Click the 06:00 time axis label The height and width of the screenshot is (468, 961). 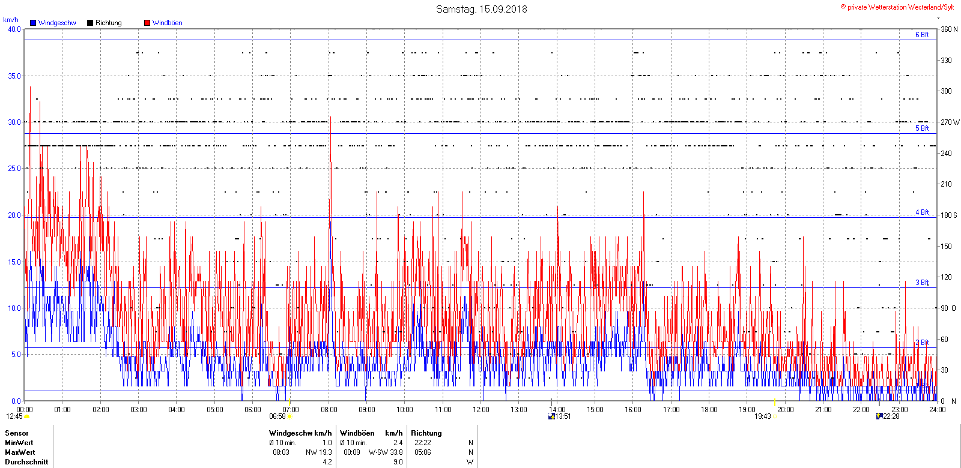pyautogui.click(x=253, y=410)
